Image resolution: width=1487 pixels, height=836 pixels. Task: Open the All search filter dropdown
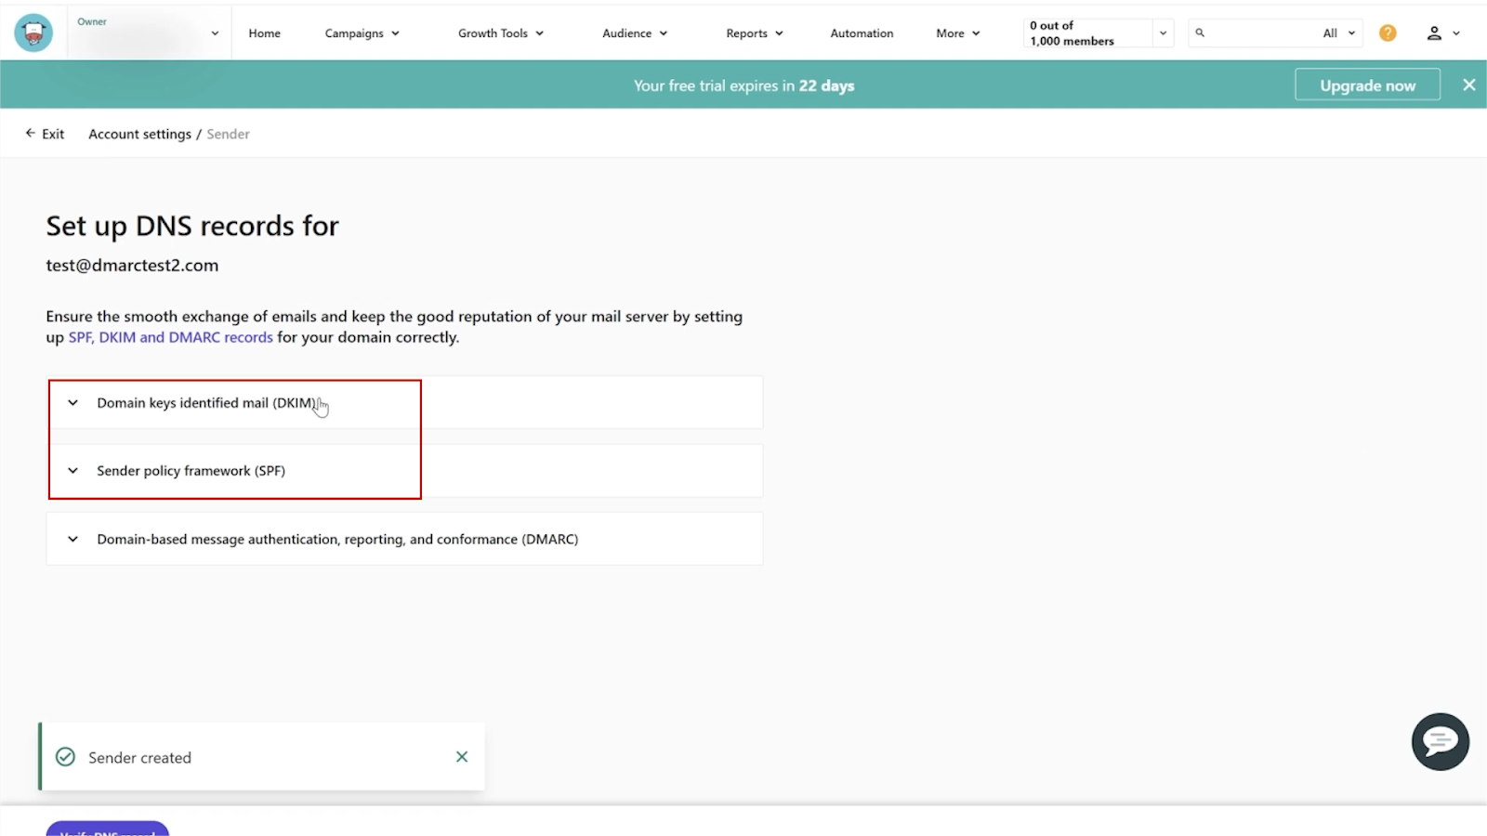coord(1338,33)
